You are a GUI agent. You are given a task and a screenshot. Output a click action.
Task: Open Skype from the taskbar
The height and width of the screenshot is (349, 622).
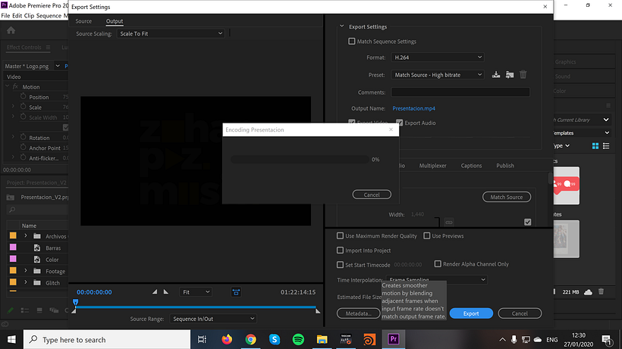point(275,339)
